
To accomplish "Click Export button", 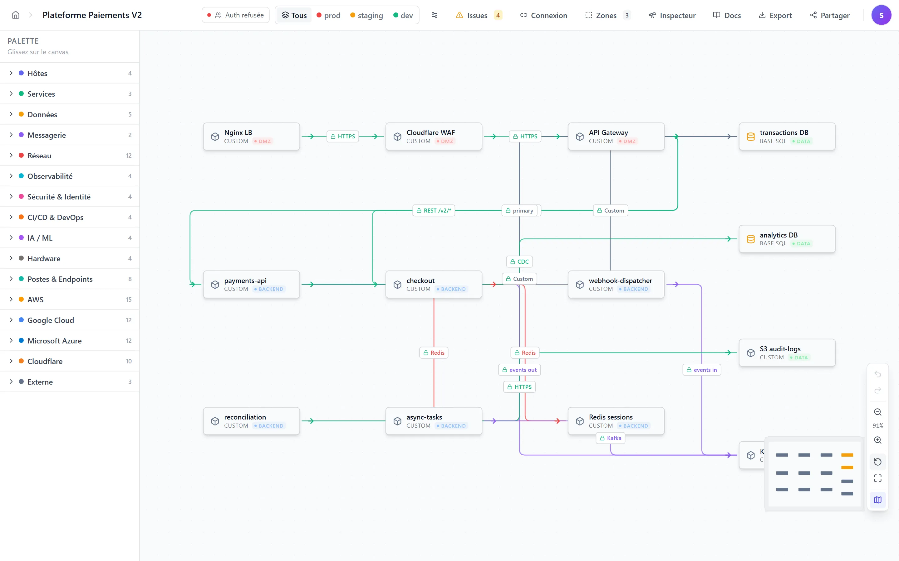I will pos(775,15).
